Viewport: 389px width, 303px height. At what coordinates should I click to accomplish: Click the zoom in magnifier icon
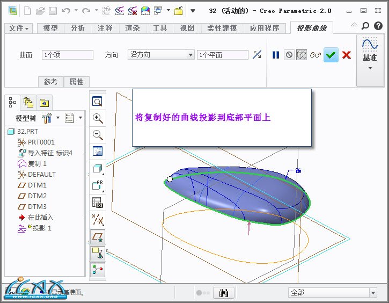[x=98, y=118]
